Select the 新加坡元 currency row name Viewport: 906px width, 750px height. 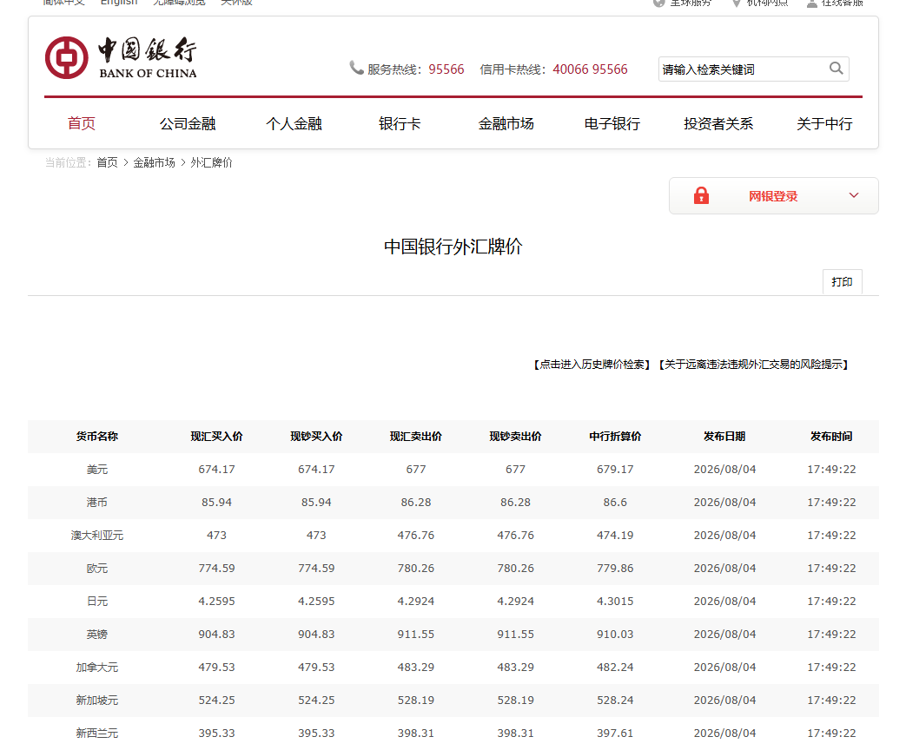pyautogui.click(x=97, y=700)
